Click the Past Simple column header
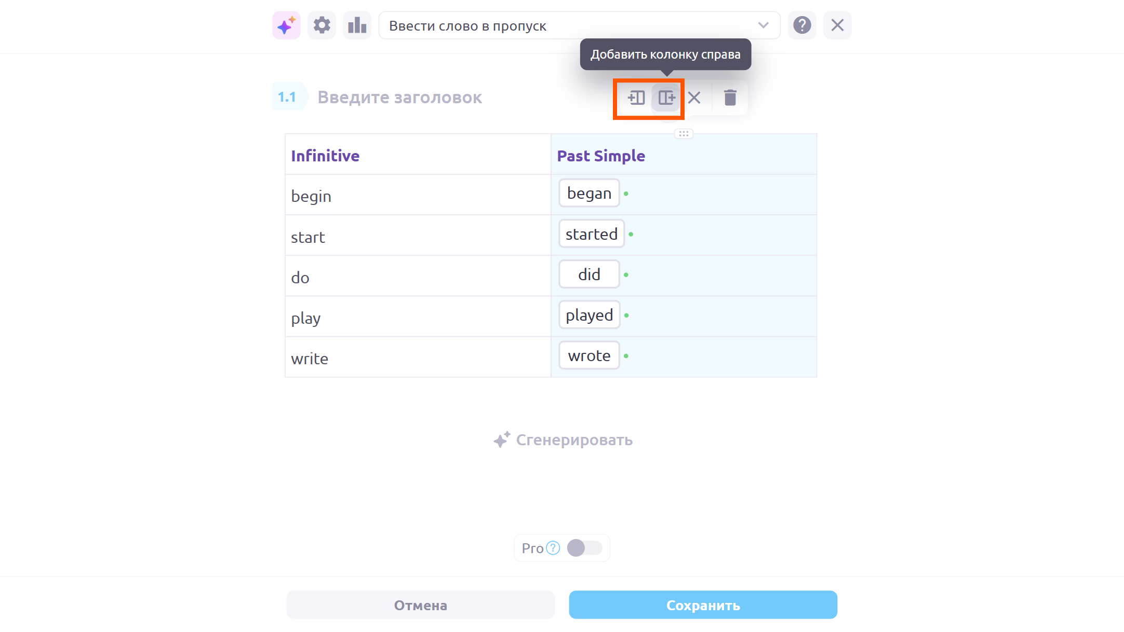Viewport: 1124px width, 632px height. pos(601,156)
